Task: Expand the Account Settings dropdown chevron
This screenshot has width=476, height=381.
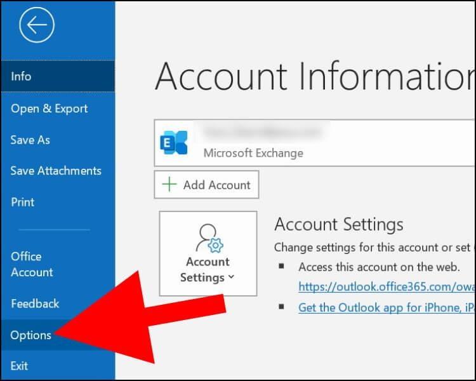Action: 231,276
